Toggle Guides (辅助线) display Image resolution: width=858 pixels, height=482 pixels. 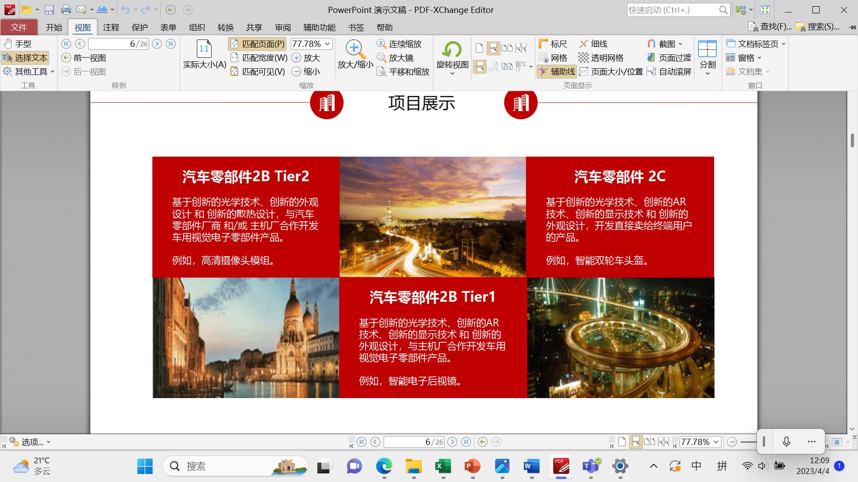tap(556, 72)
